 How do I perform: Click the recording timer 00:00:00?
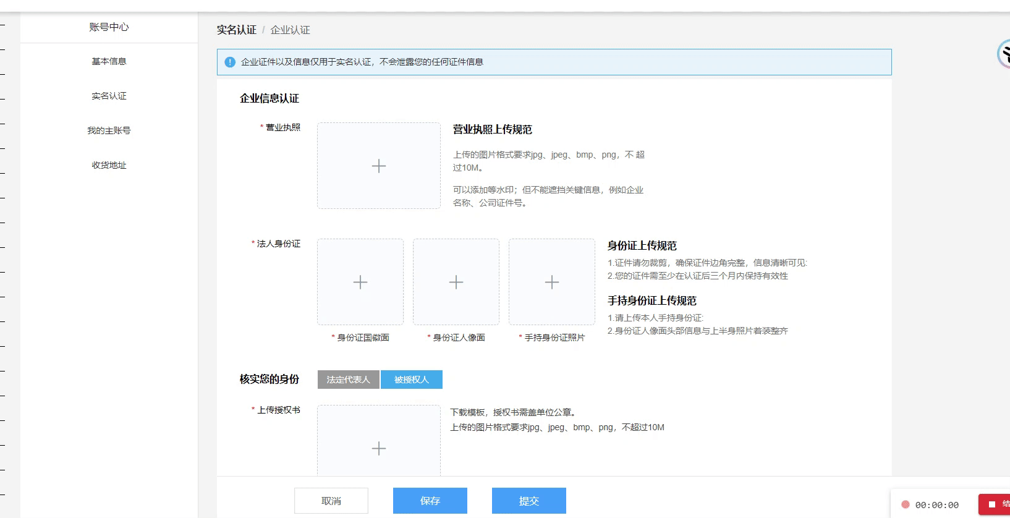pyautogui.click(x=937, y=505)
